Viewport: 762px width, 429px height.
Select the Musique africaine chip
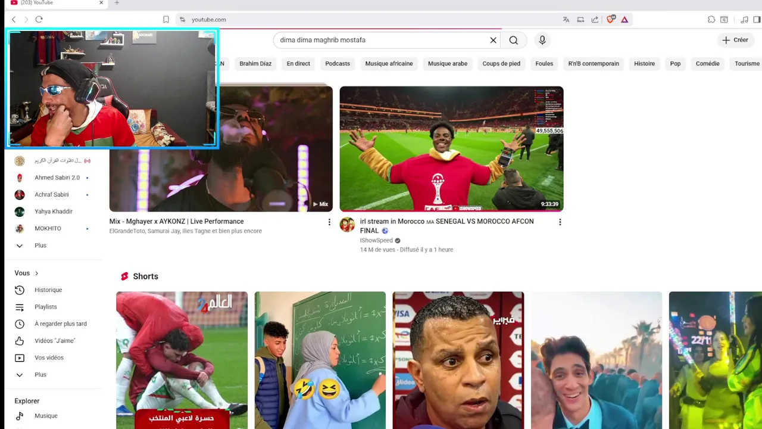[389, 63]
